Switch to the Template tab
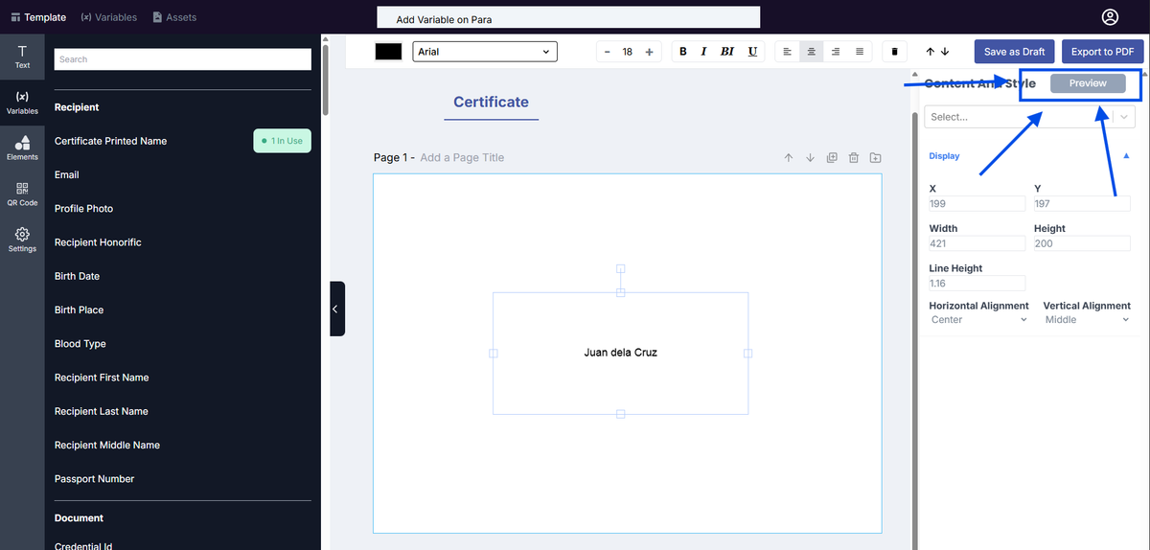Image resolution: width=1150 pixels, height=550 pixels. point(38,17)
